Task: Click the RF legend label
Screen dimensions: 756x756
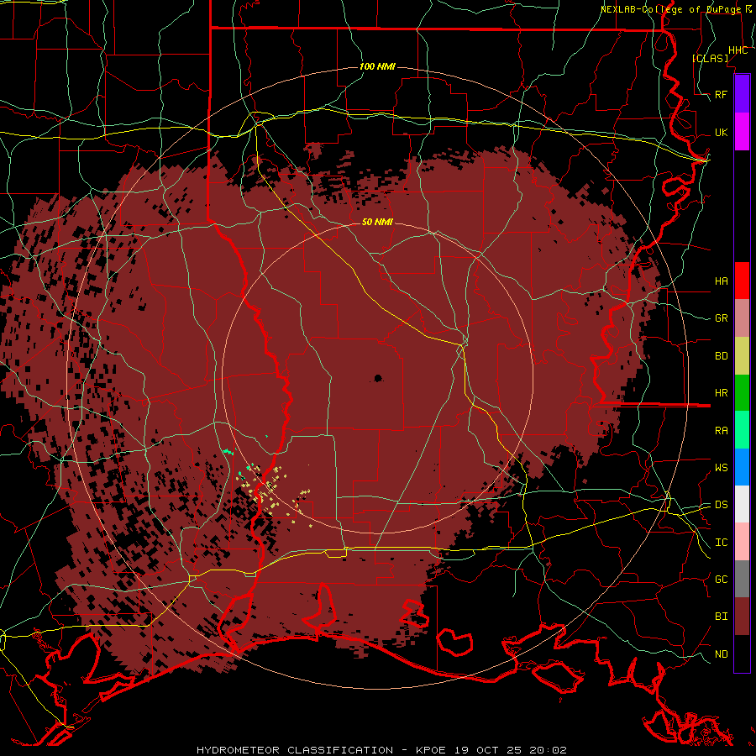Action: (x=721, y=94)
